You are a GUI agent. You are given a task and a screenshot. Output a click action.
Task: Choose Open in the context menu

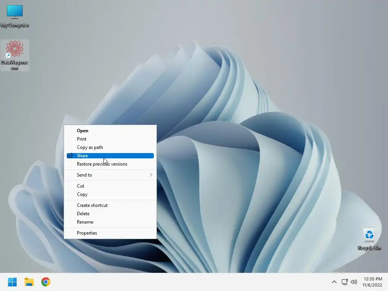tap(110, 131)
